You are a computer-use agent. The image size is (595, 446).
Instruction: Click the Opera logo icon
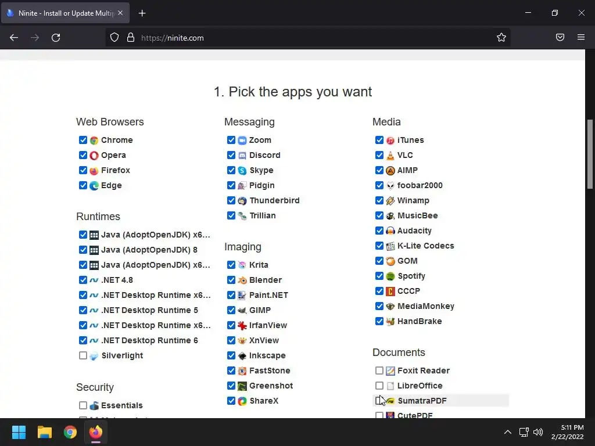point(94,156)
